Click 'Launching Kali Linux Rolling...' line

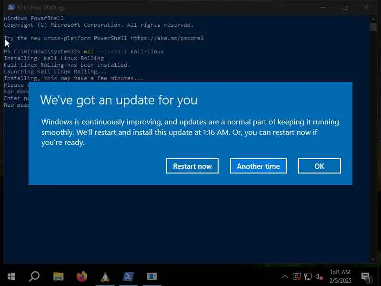pyautogui.click(x=55, y=71)
